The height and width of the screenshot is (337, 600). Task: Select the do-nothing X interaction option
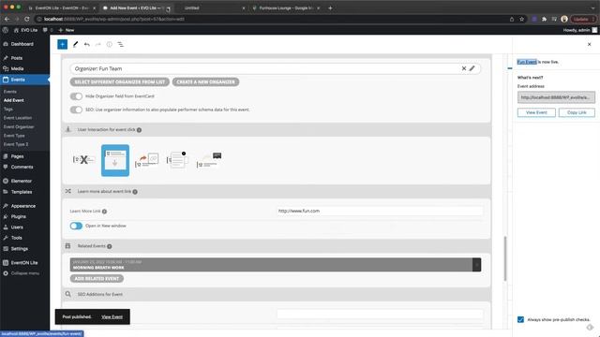[x=83, y=160]
